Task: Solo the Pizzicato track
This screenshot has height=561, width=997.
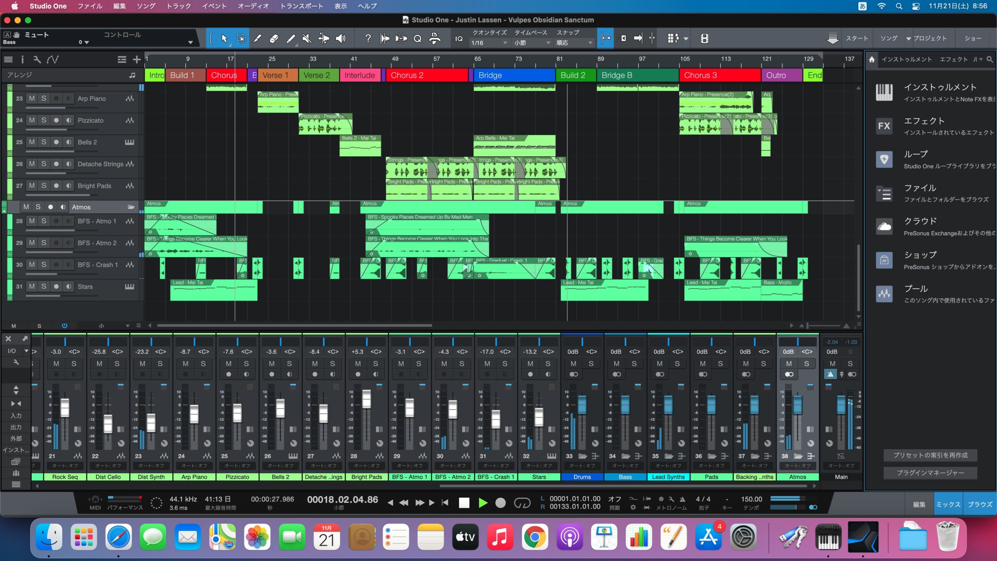Action: [44, 120]
